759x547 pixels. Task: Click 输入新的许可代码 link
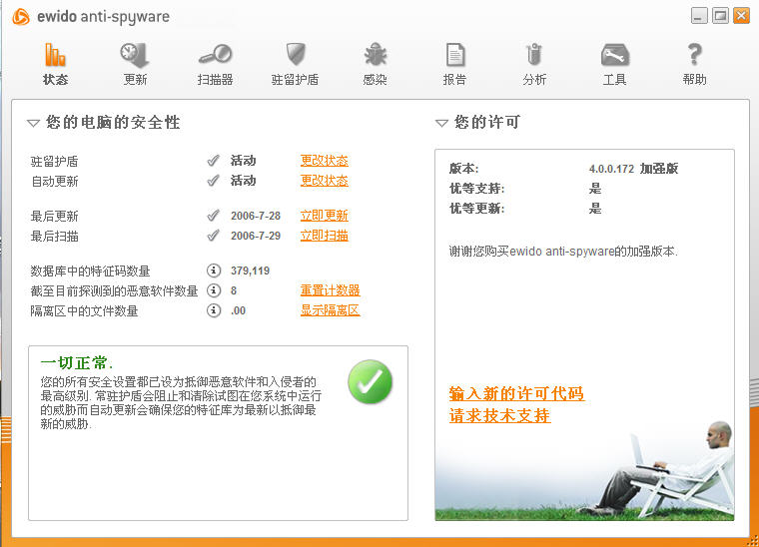click(x=516, y=393)
